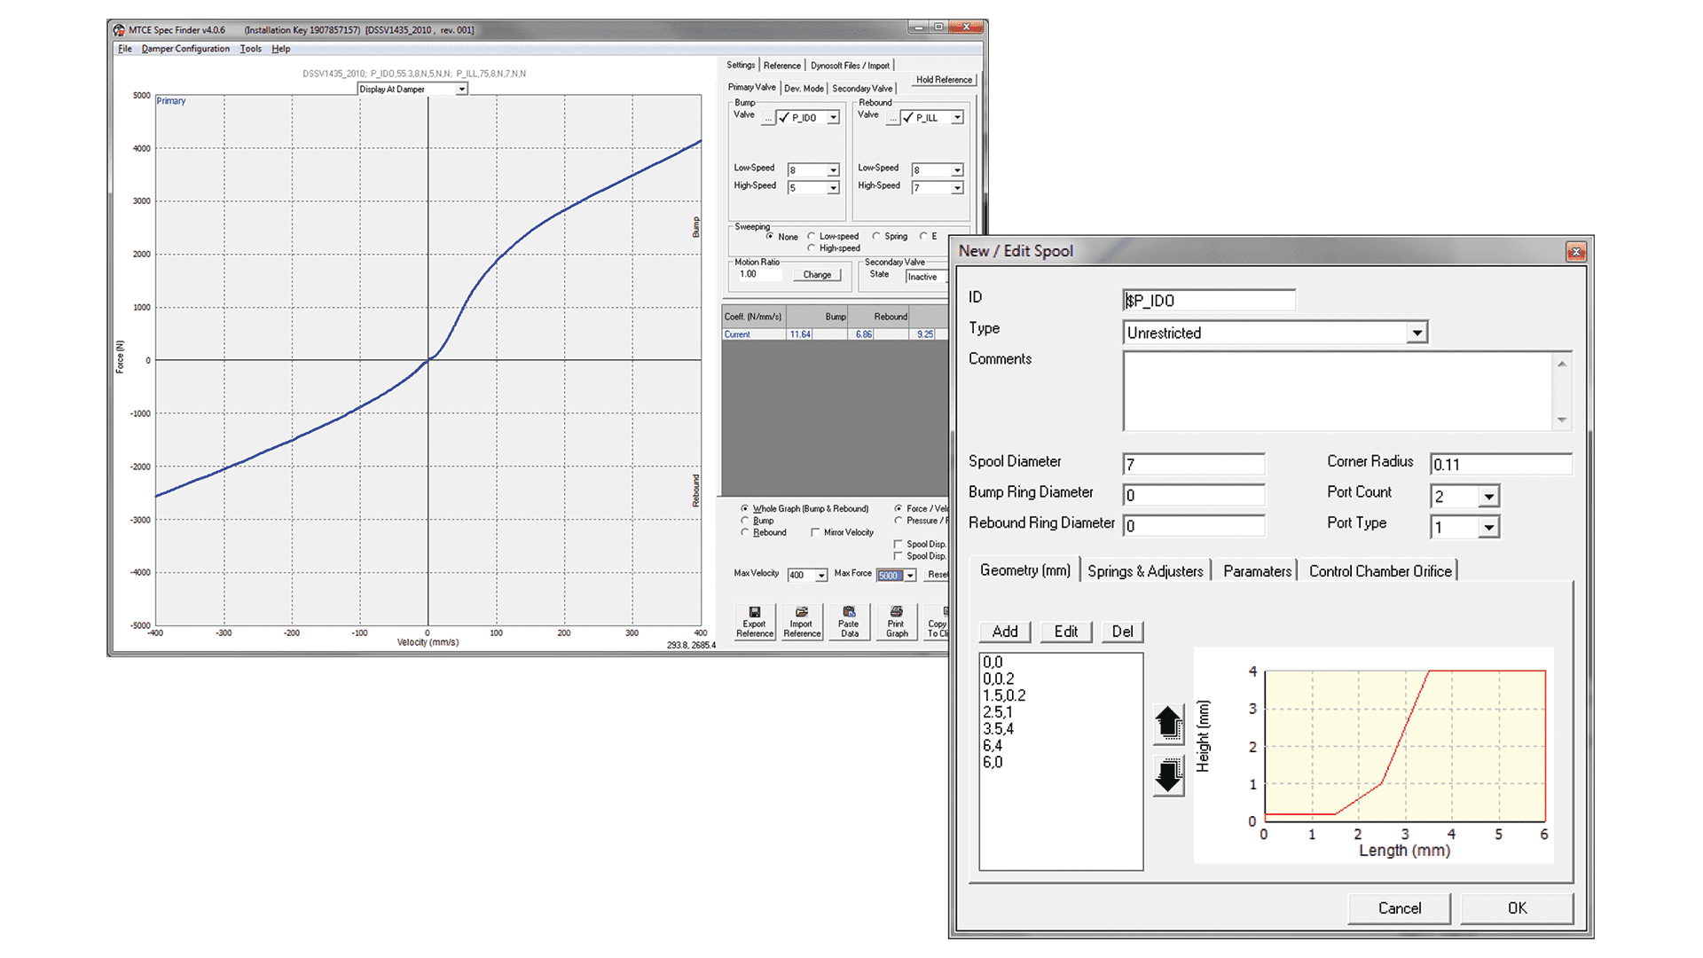Enable the Mirror Velocity checkbox
Viewport: 1703px width, 958px height.
coord(815,533)
